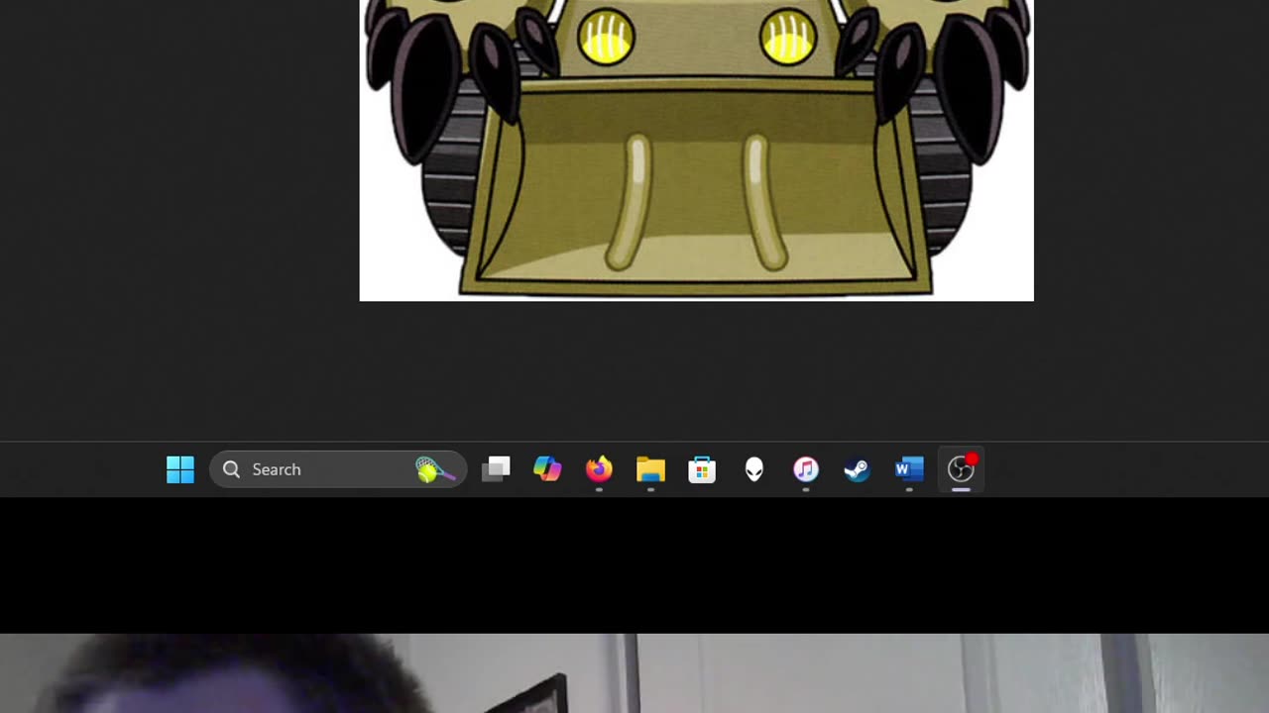Open Steam from the taskbar

858,469
